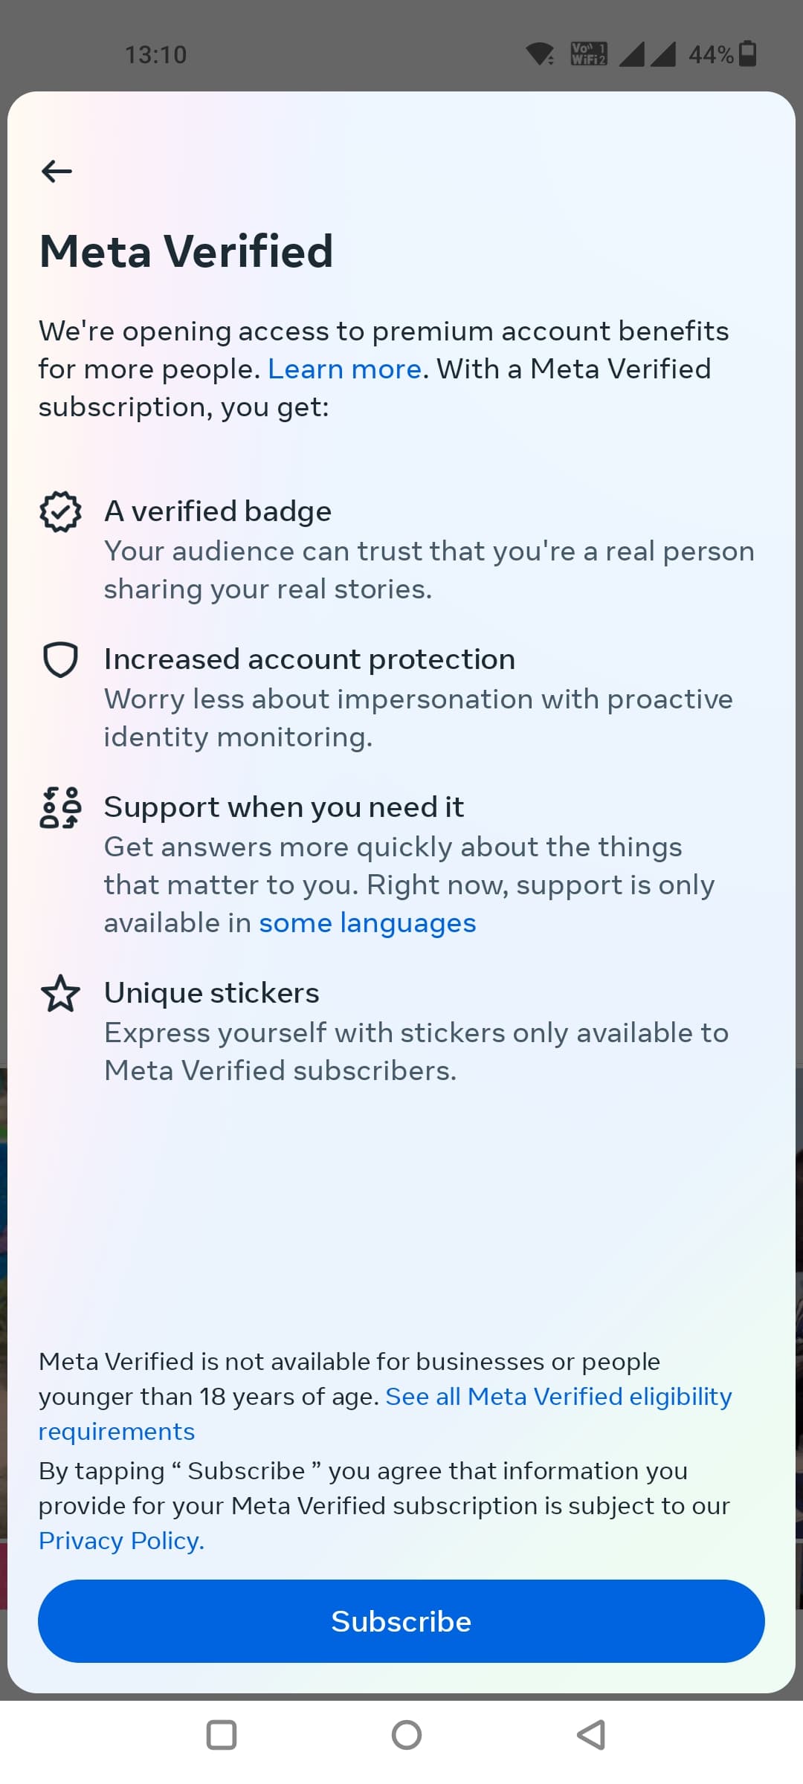The width and height of the screenshot is (803, 1784).
Task: Tap the Wi-Fi status bar icon
Action: [x=539, y=54]
